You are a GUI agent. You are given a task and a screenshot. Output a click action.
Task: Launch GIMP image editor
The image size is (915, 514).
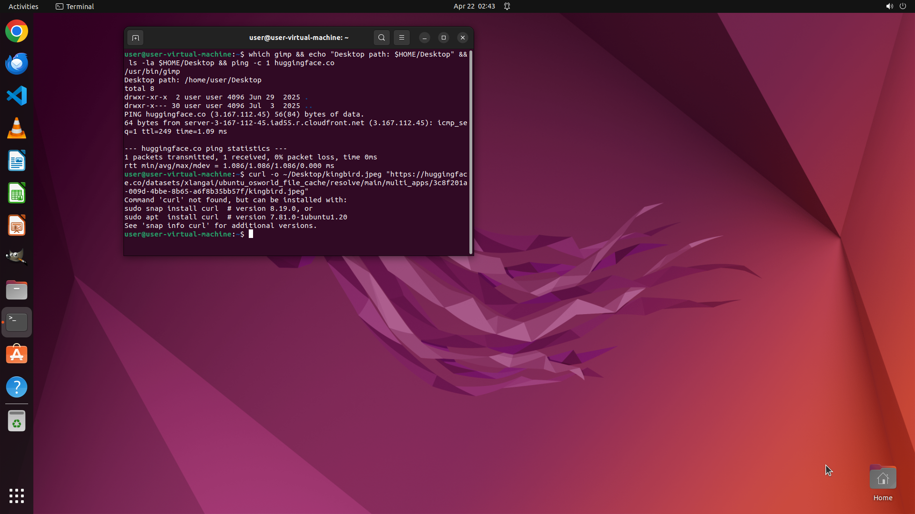[17, 257]
